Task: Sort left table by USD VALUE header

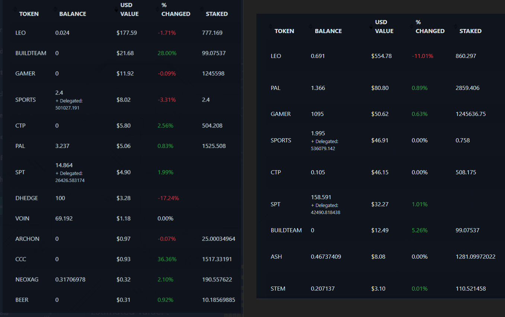Action: coord(130,10)
